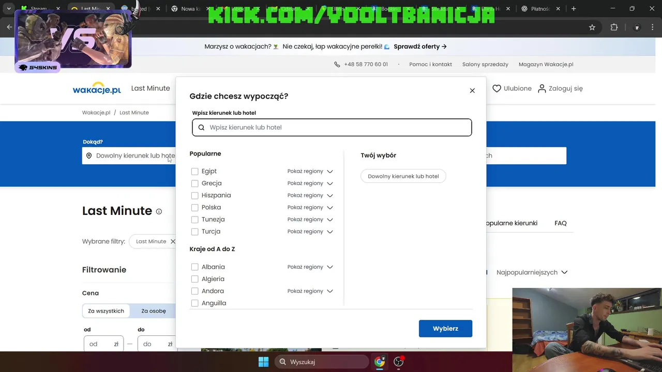
Task: Open the Pomoc i kontakt link
Action: (x=430, y=65)
